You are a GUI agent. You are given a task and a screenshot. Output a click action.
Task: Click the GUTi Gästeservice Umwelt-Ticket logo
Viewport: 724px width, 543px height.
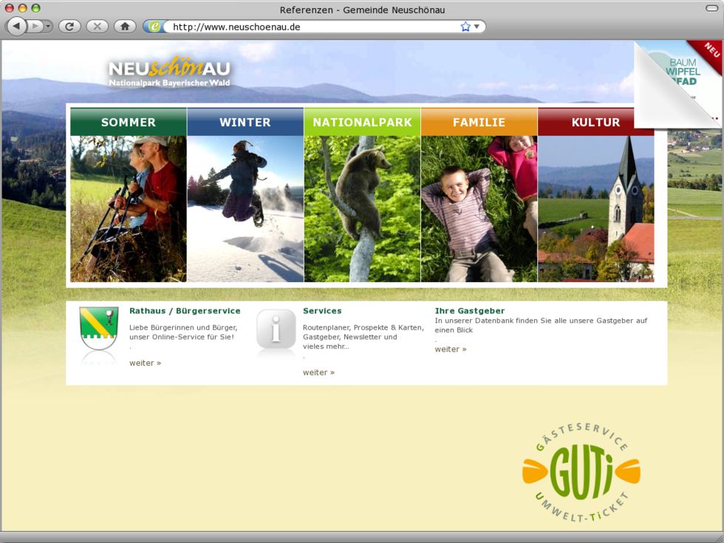[x=581, y=472]
